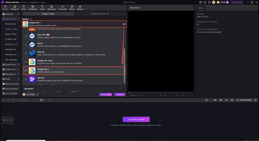Click the refresh credits icon

38,95
